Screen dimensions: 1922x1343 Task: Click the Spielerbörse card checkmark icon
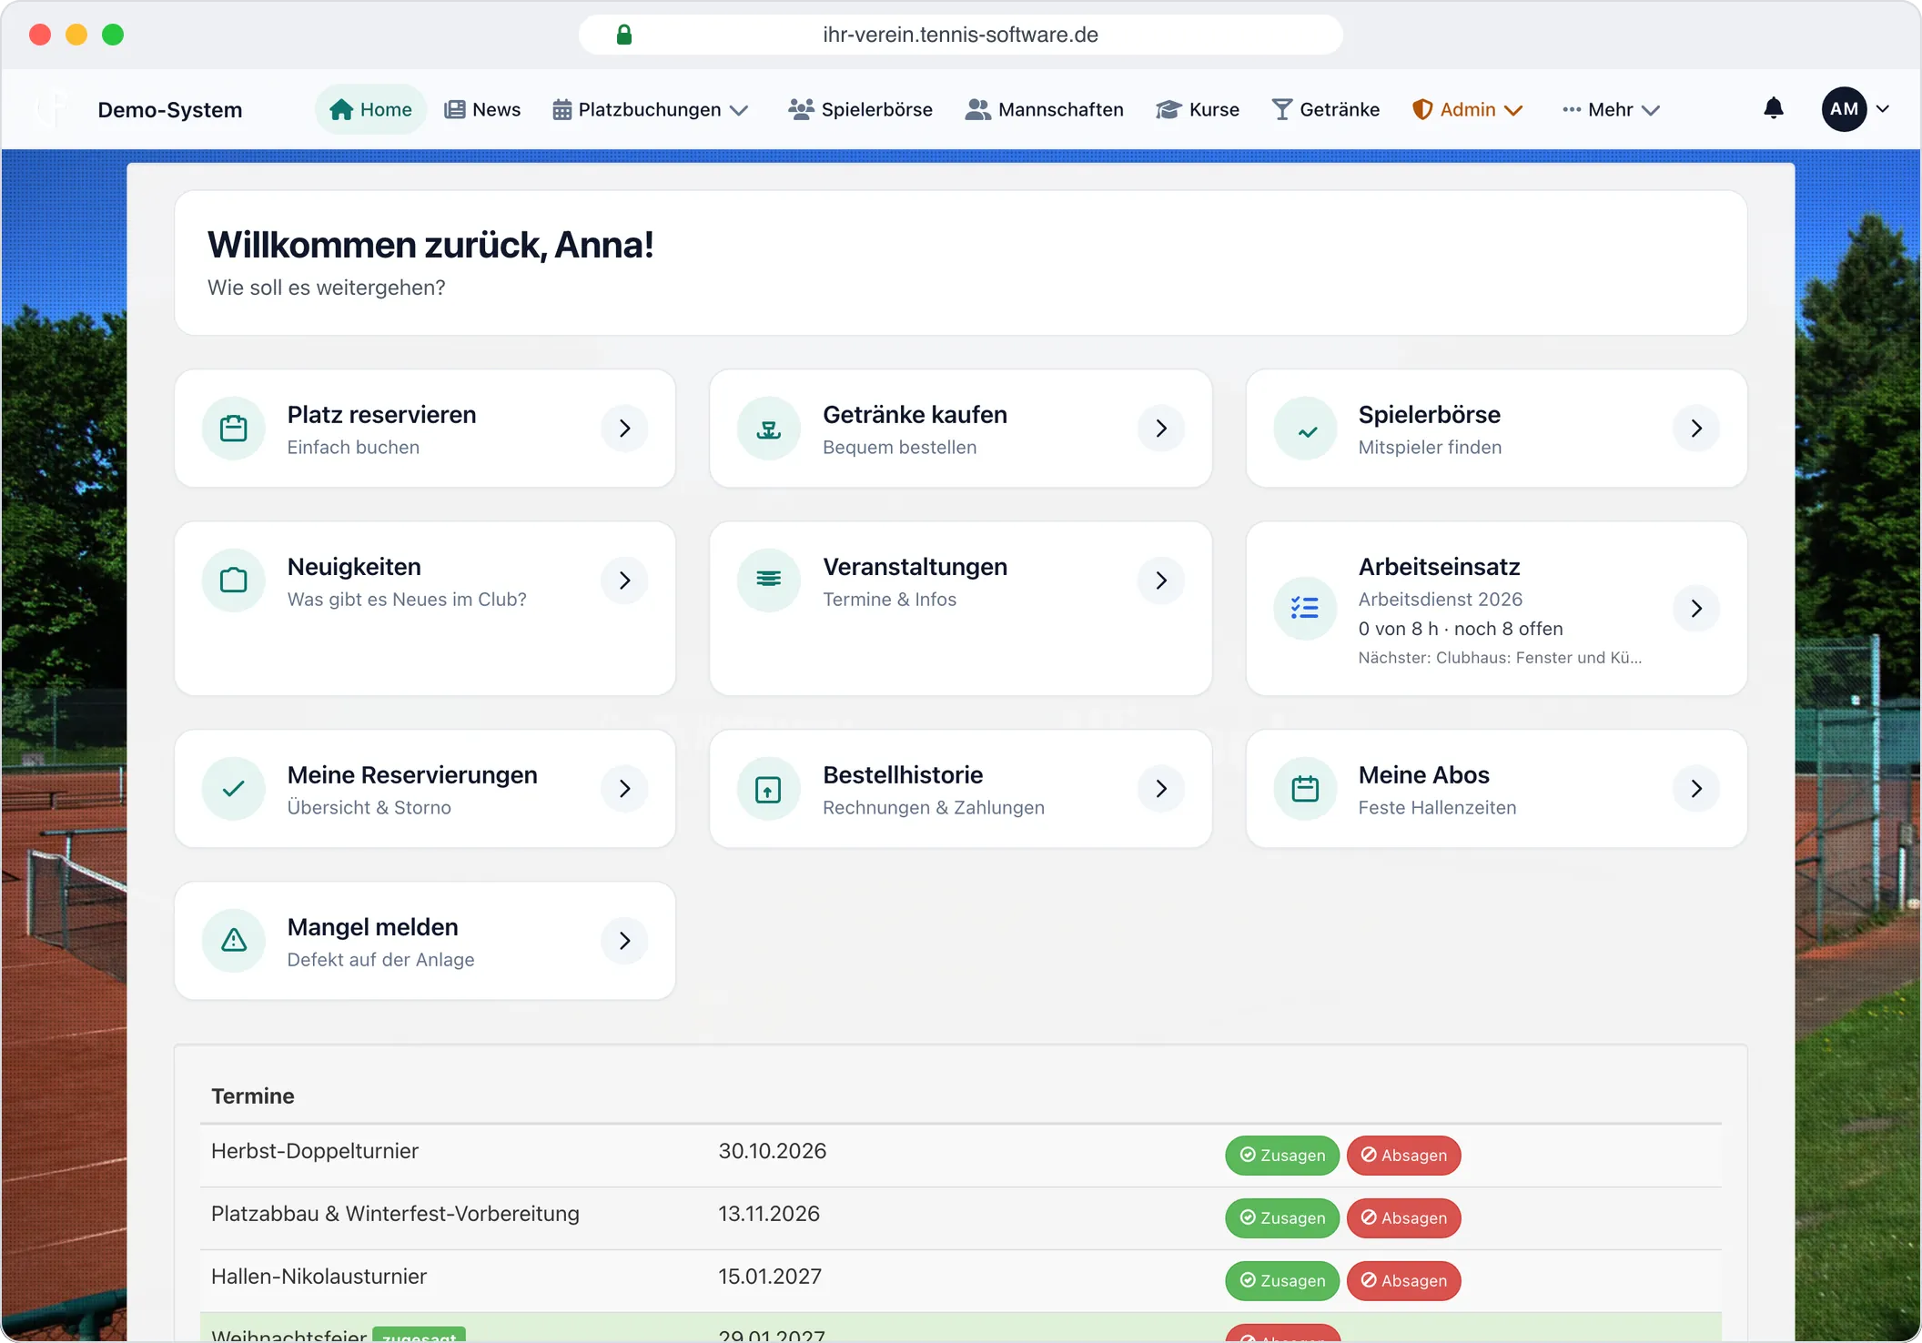pos(1306,429)
